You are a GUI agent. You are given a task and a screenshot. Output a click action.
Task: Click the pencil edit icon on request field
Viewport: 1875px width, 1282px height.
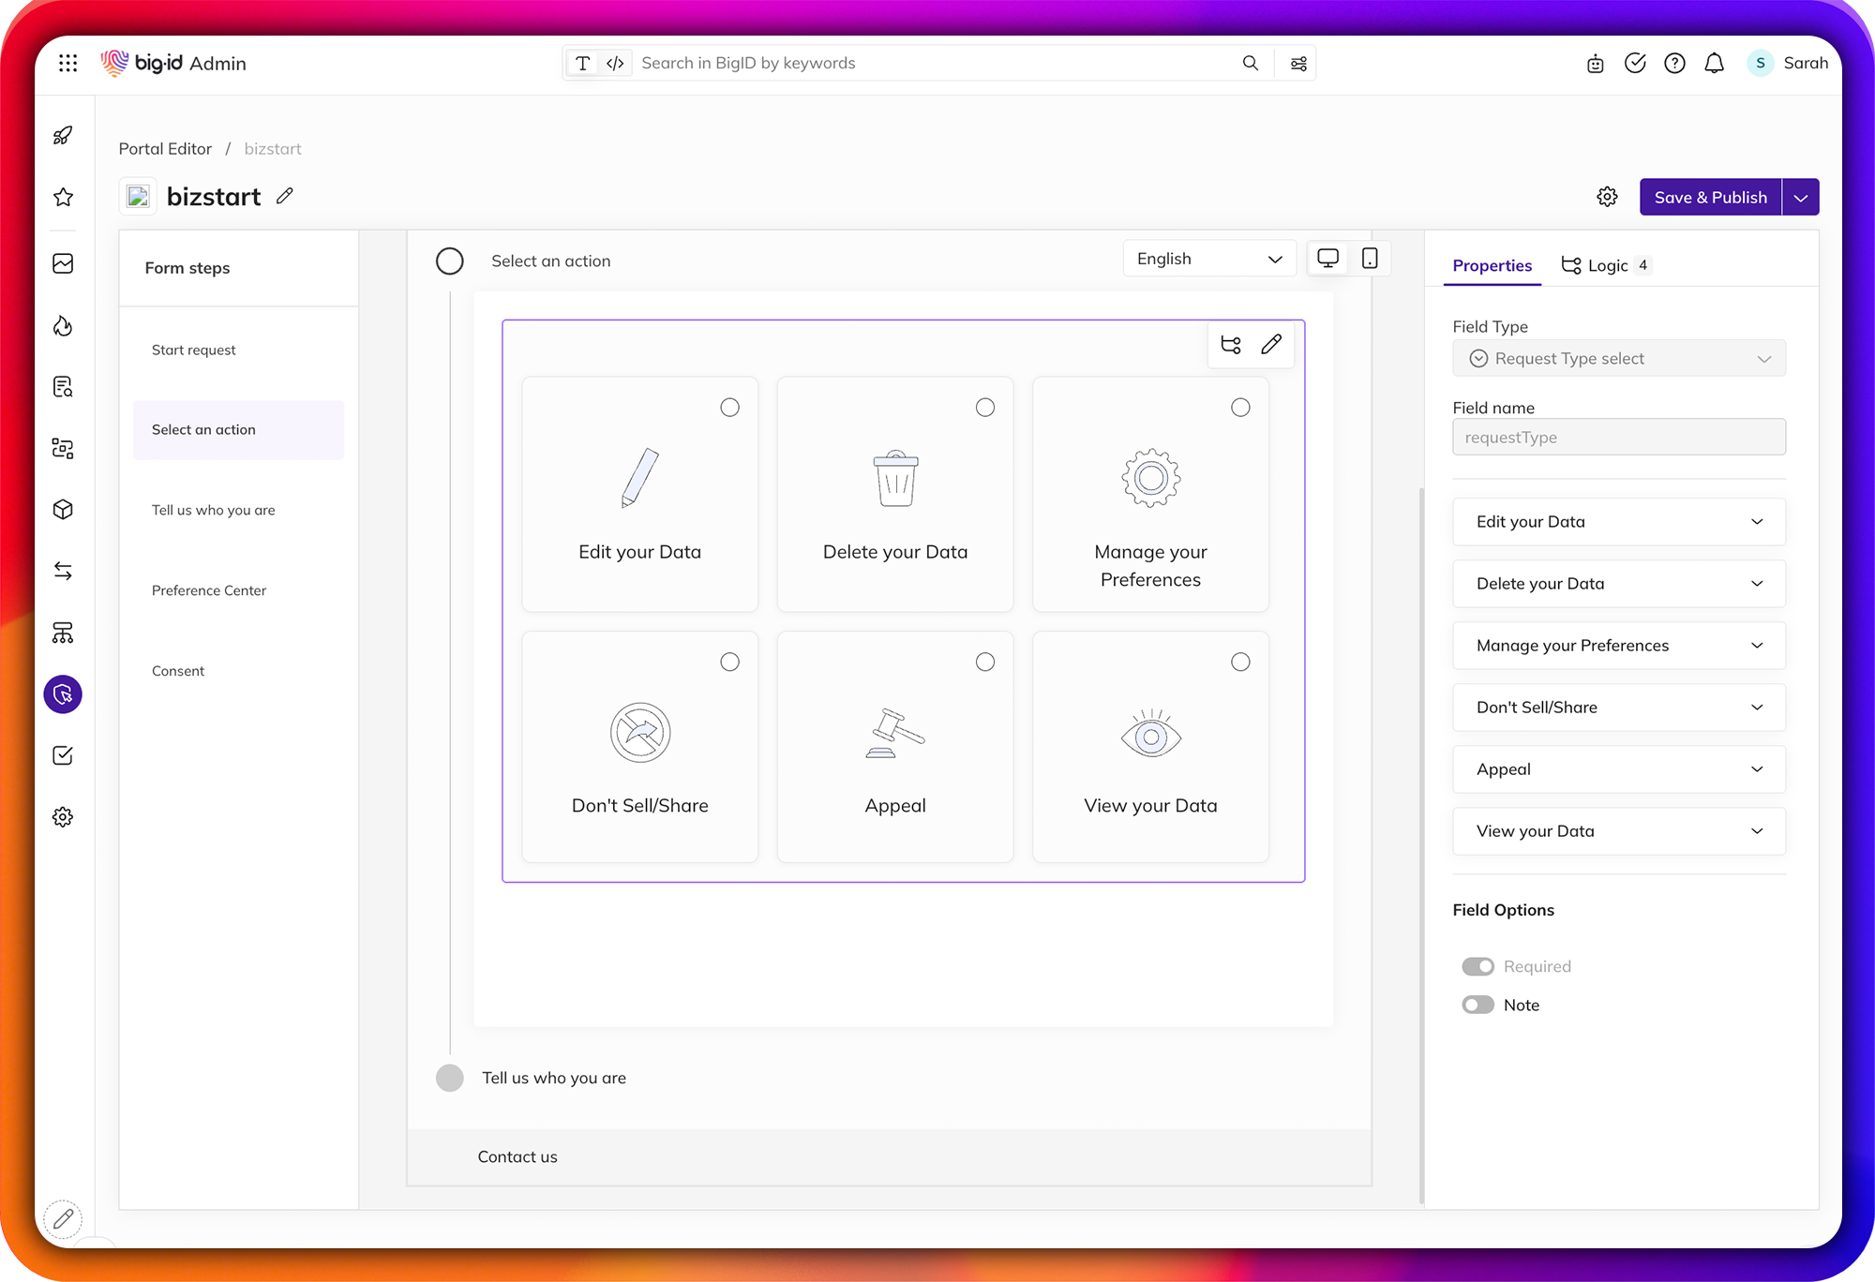point(1271,344)
